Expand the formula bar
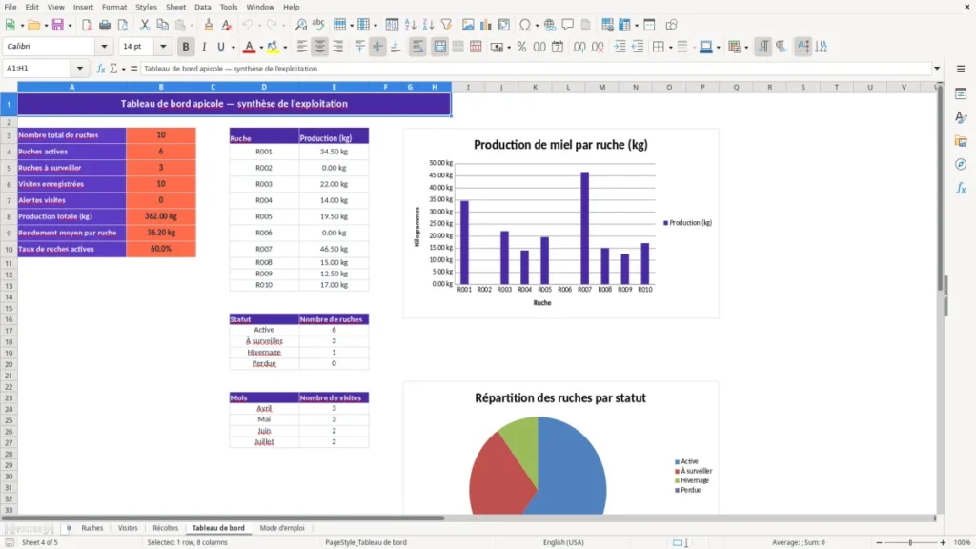976x549 pixels. tap(937, 69)
